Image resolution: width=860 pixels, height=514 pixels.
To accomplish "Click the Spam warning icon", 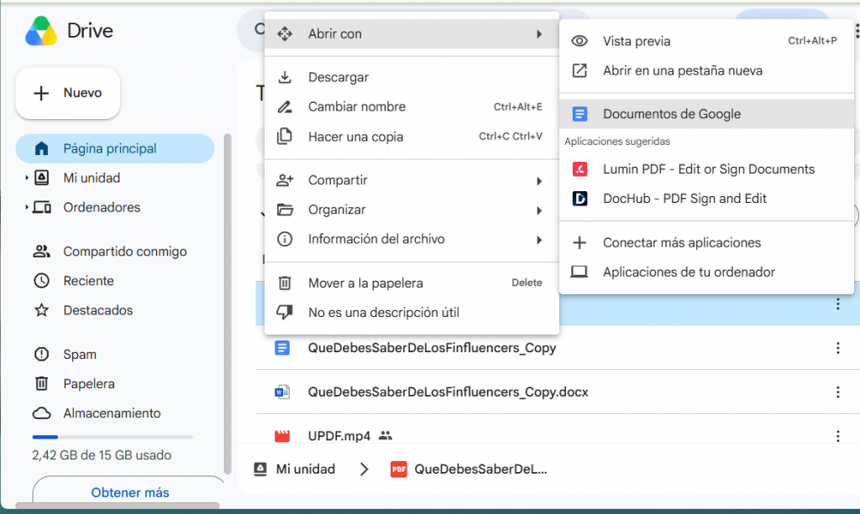I will 42,354.
